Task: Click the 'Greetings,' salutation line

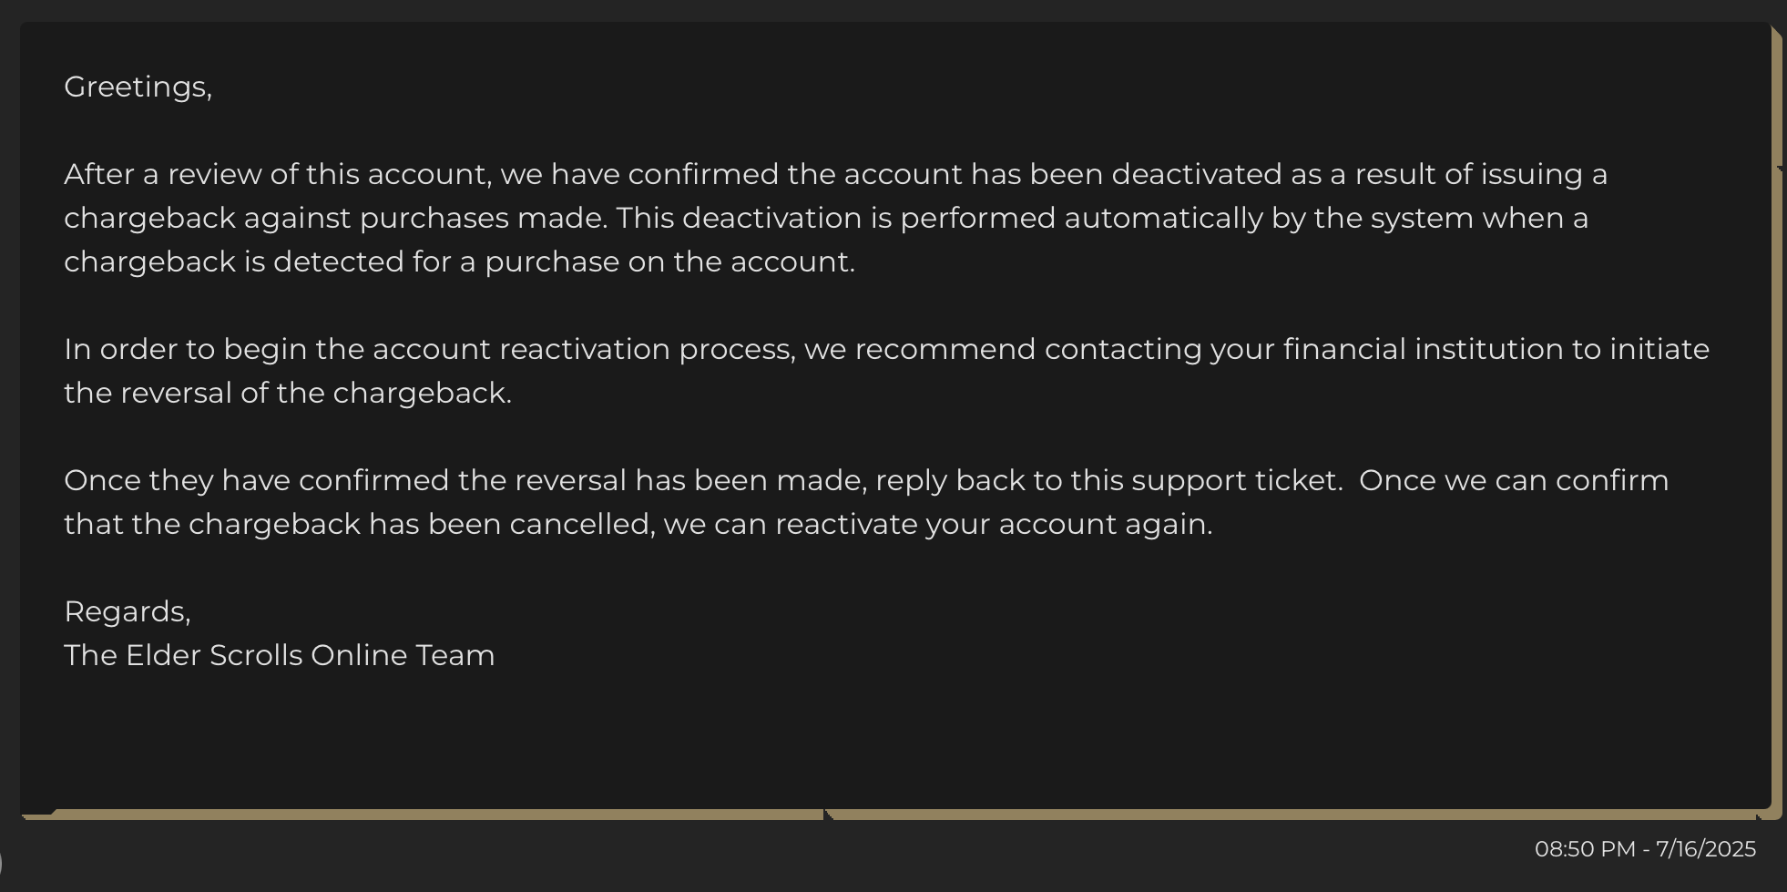Action: tap(138, 87)
